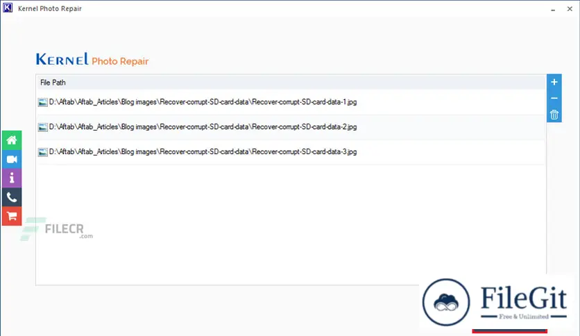Click the File Path column header
This screenshot has height=336, width=580.
(291, 83)
